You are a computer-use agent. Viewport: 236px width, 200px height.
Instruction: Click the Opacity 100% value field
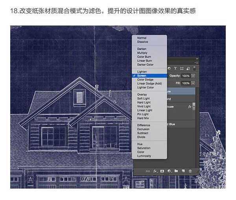coord(186,76)
